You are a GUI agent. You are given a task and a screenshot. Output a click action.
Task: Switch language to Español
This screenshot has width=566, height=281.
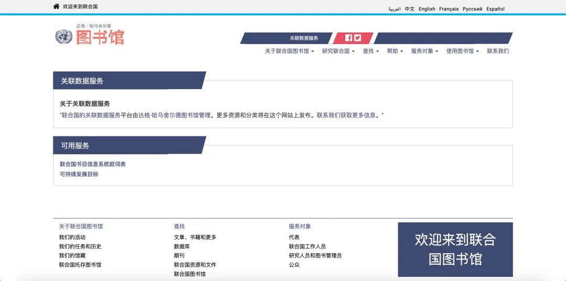coord(495,9)
